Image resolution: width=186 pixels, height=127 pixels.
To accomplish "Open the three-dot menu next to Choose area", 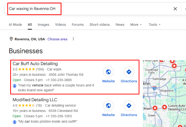I will click(73, 39).
